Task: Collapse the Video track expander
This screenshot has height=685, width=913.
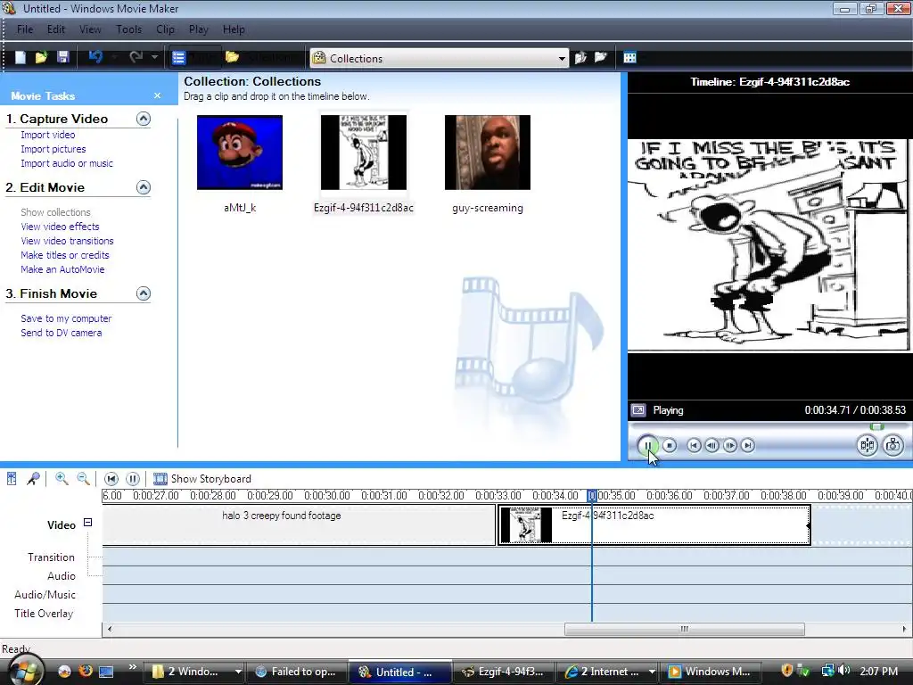Action: point(88,523)
